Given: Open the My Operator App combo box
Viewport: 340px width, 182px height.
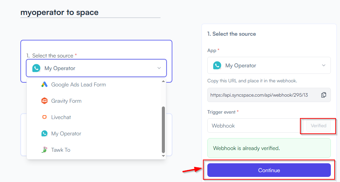Looking at the screenshot, I should click(x=269, y=65).
